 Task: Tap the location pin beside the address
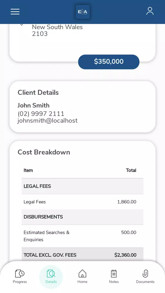[21, 25]
